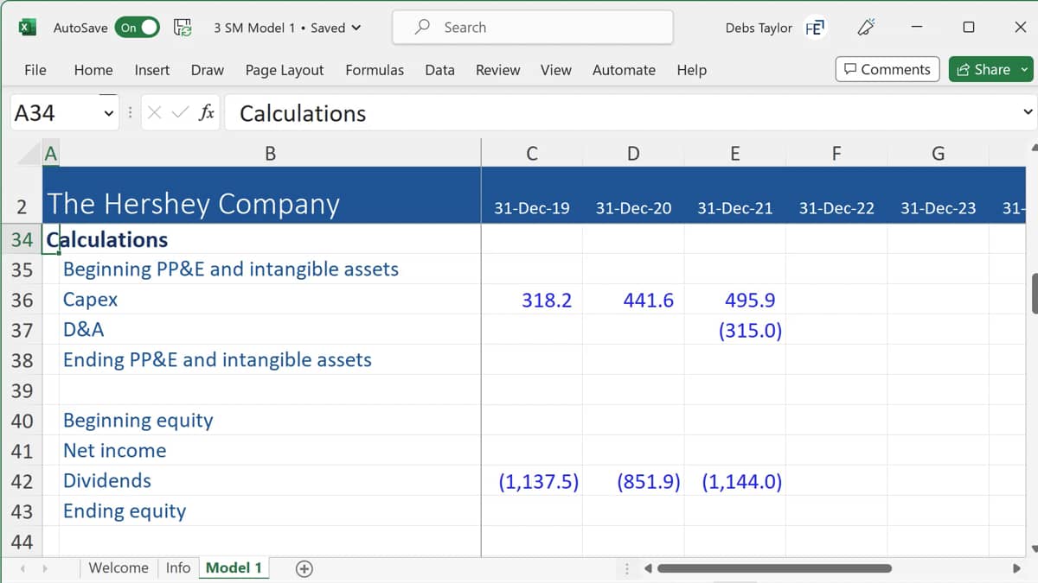Open the Draw ribbon tab
This screenshot has width=1038, height=583.
tap(208, 70)
